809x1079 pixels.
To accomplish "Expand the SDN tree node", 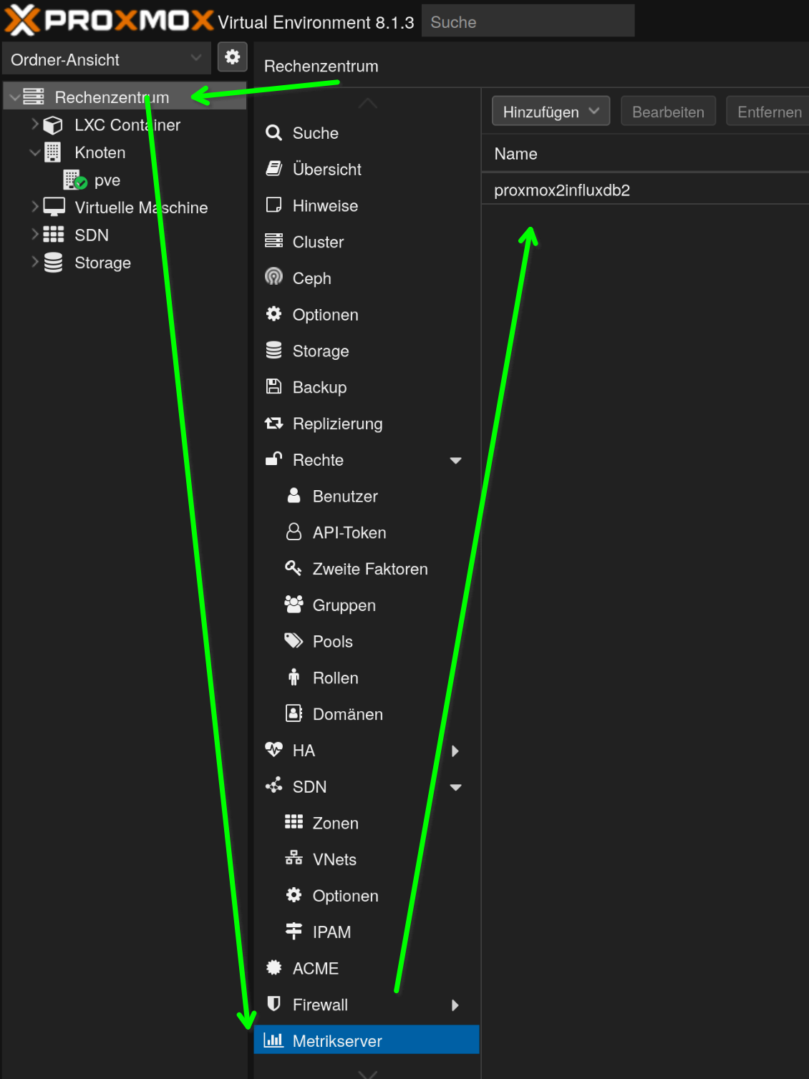I will 34,234.
